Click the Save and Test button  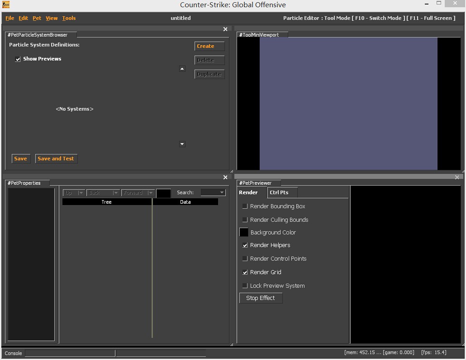coord(56,159)
